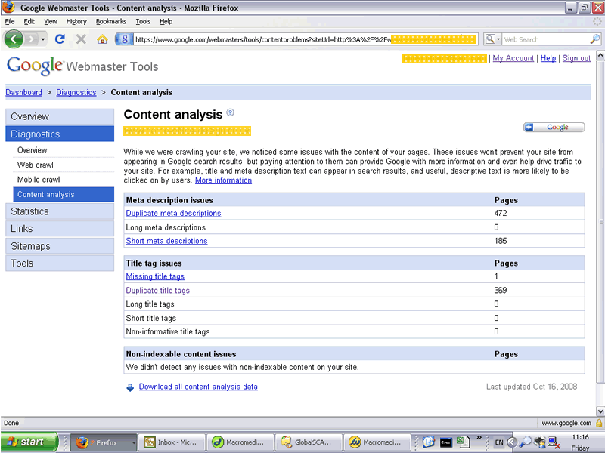Screen dimensions: 605x453
Task: Click the 11:16 clock in system tray
Action: (580, 437)
